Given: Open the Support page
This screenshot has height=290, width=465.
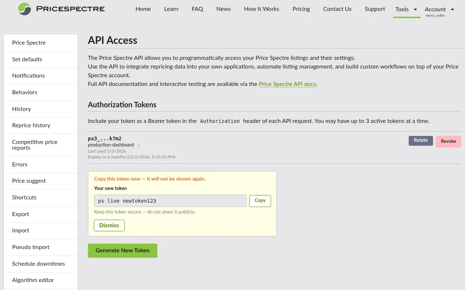Looking at the screenshot, I should point(375,9).
